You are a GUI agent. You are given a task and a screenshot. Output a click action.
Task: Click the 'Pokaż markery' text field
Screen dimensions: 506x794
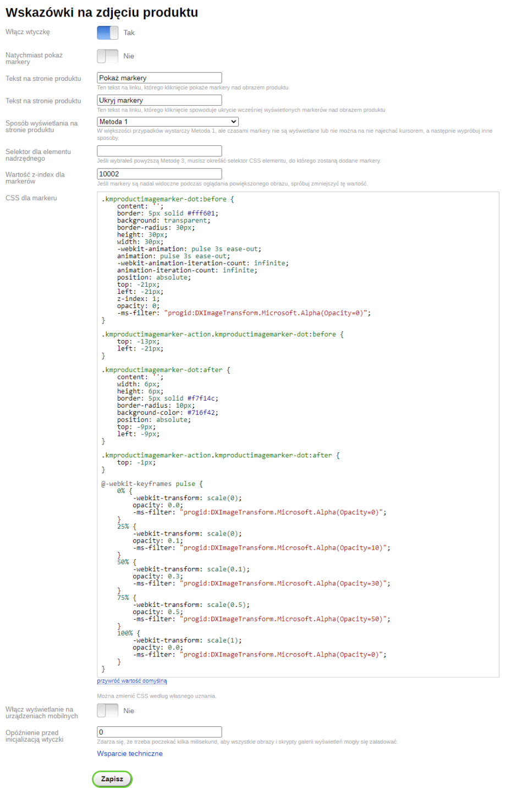click(x=159, y=78)
